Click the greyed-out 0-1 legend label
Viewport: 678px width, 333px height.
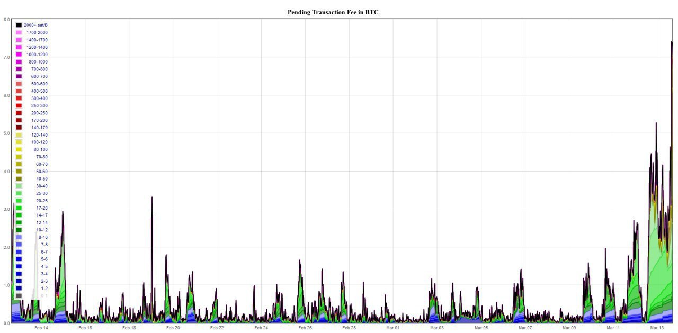[44, 296]
